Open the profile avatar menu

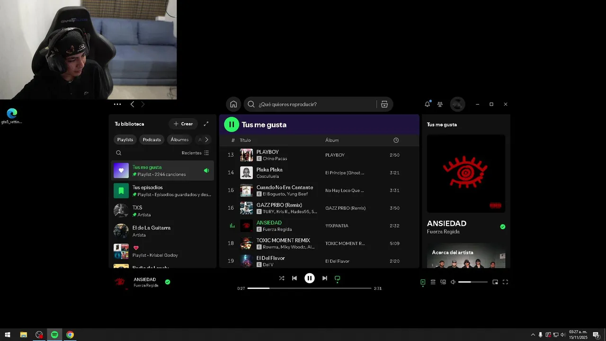tap(457, 104)
